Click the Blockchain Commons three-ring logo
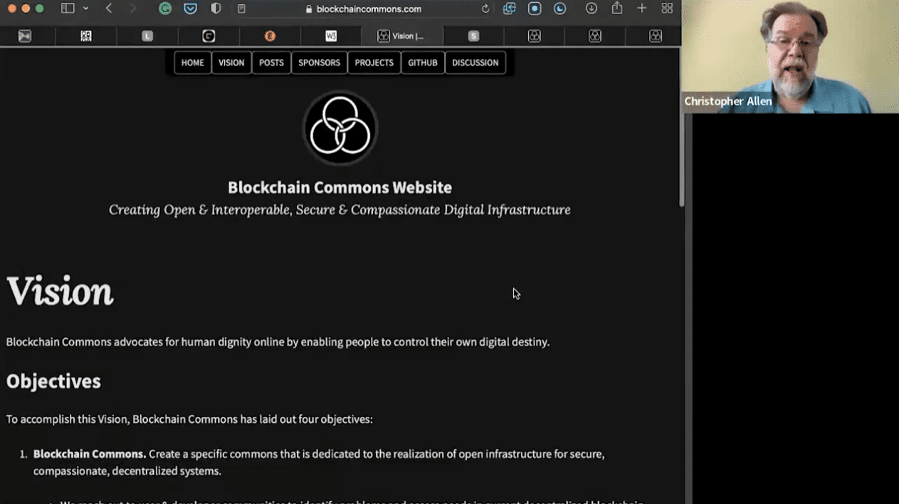This screenshot has width=899, height=504. click(340, 128)
